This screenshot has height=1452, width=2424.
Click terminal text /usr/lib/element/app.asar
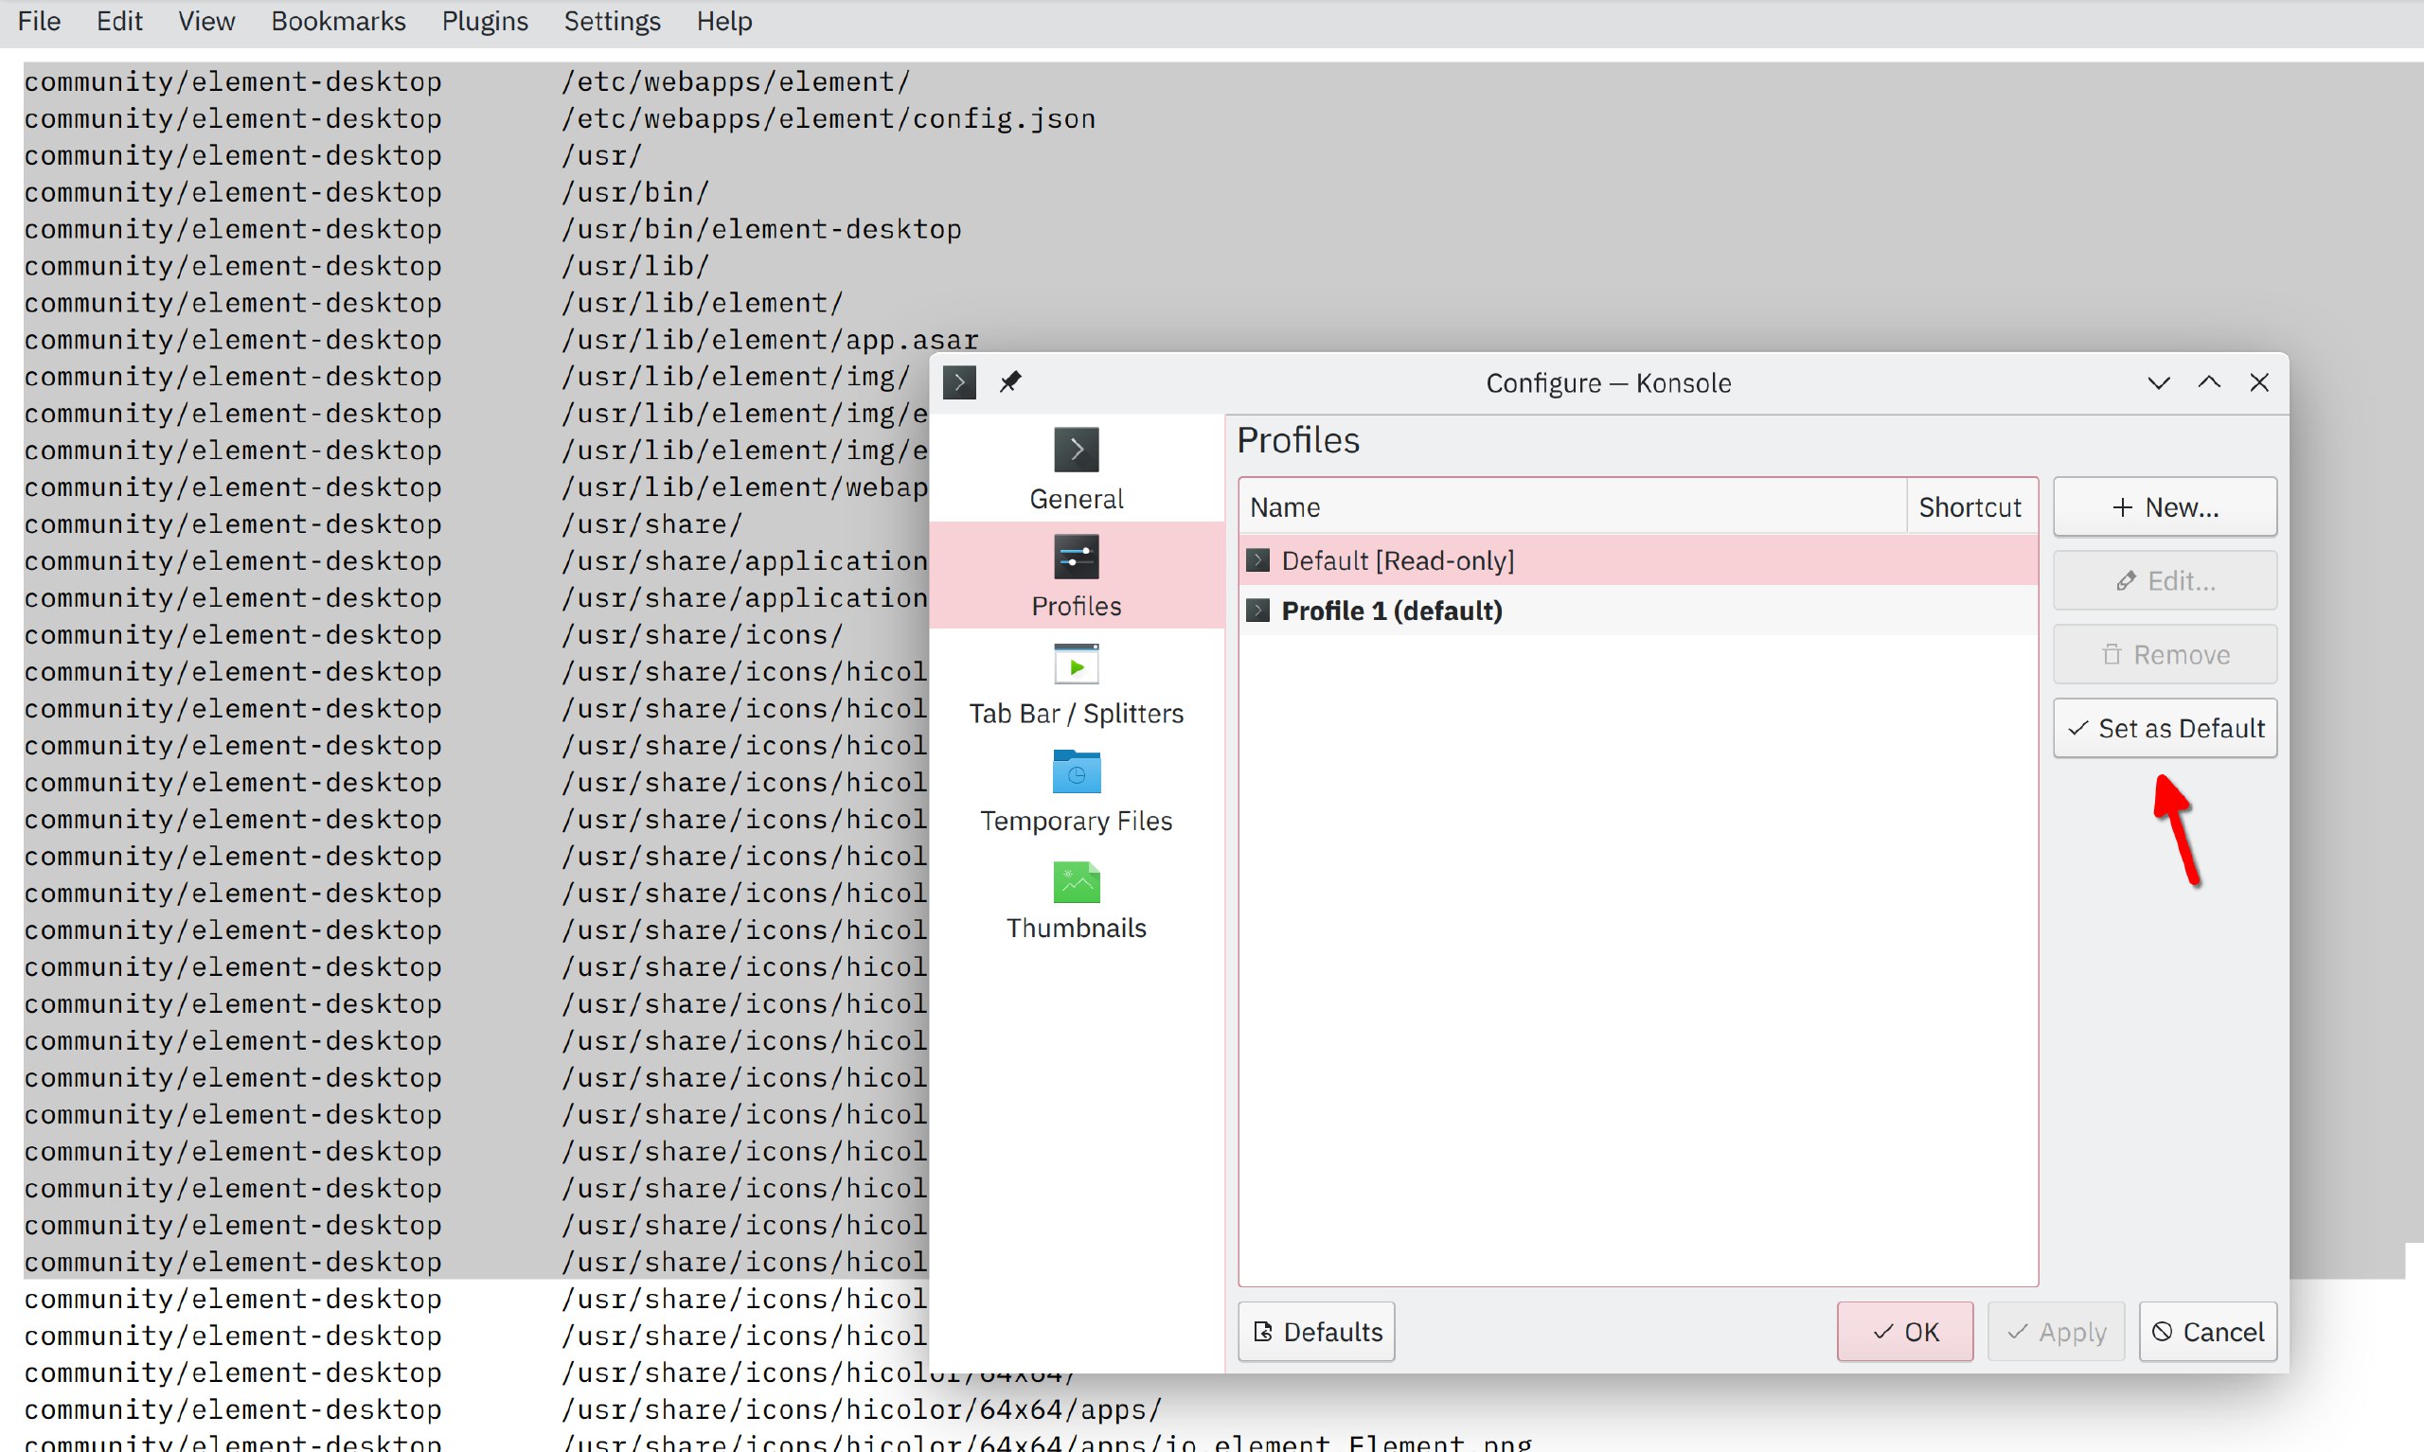pos(769,340)
